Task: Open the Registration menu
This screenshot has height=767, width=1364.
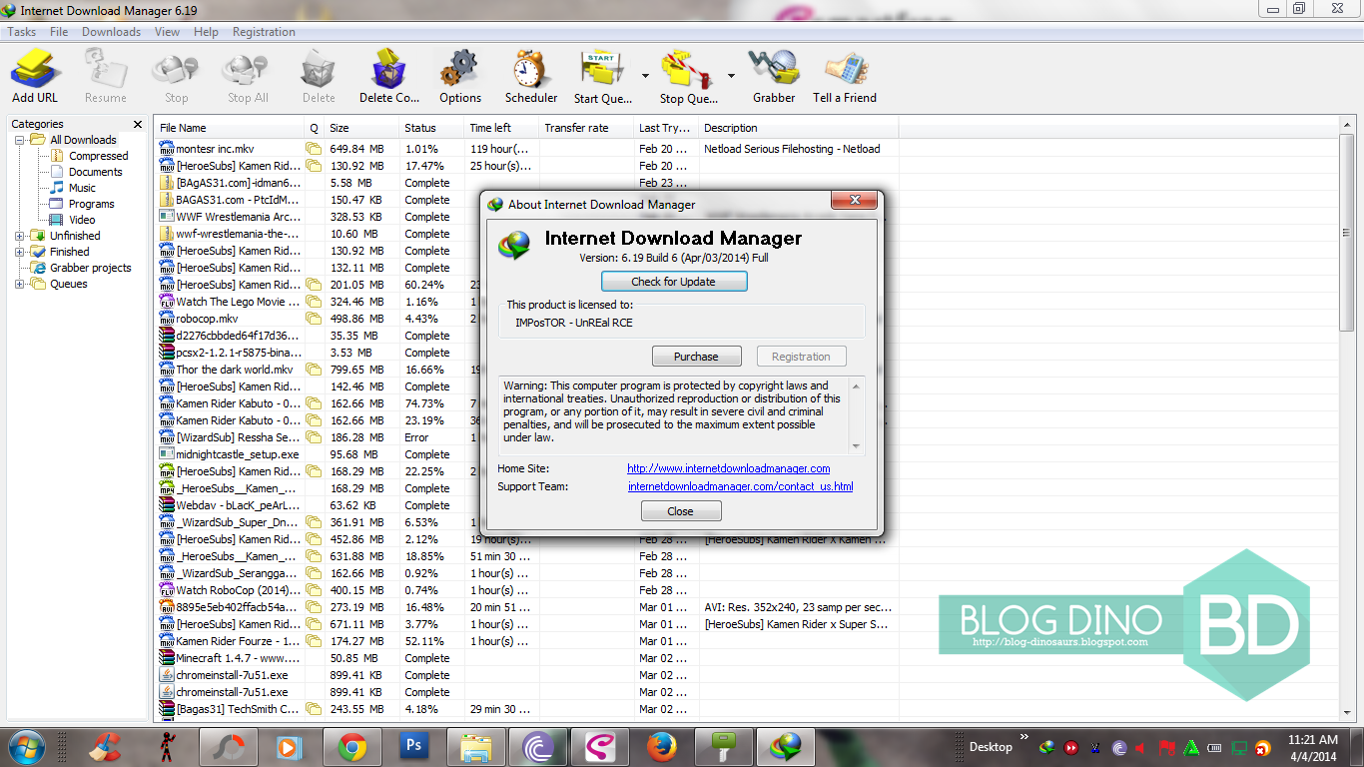Action: pos(264,32)
